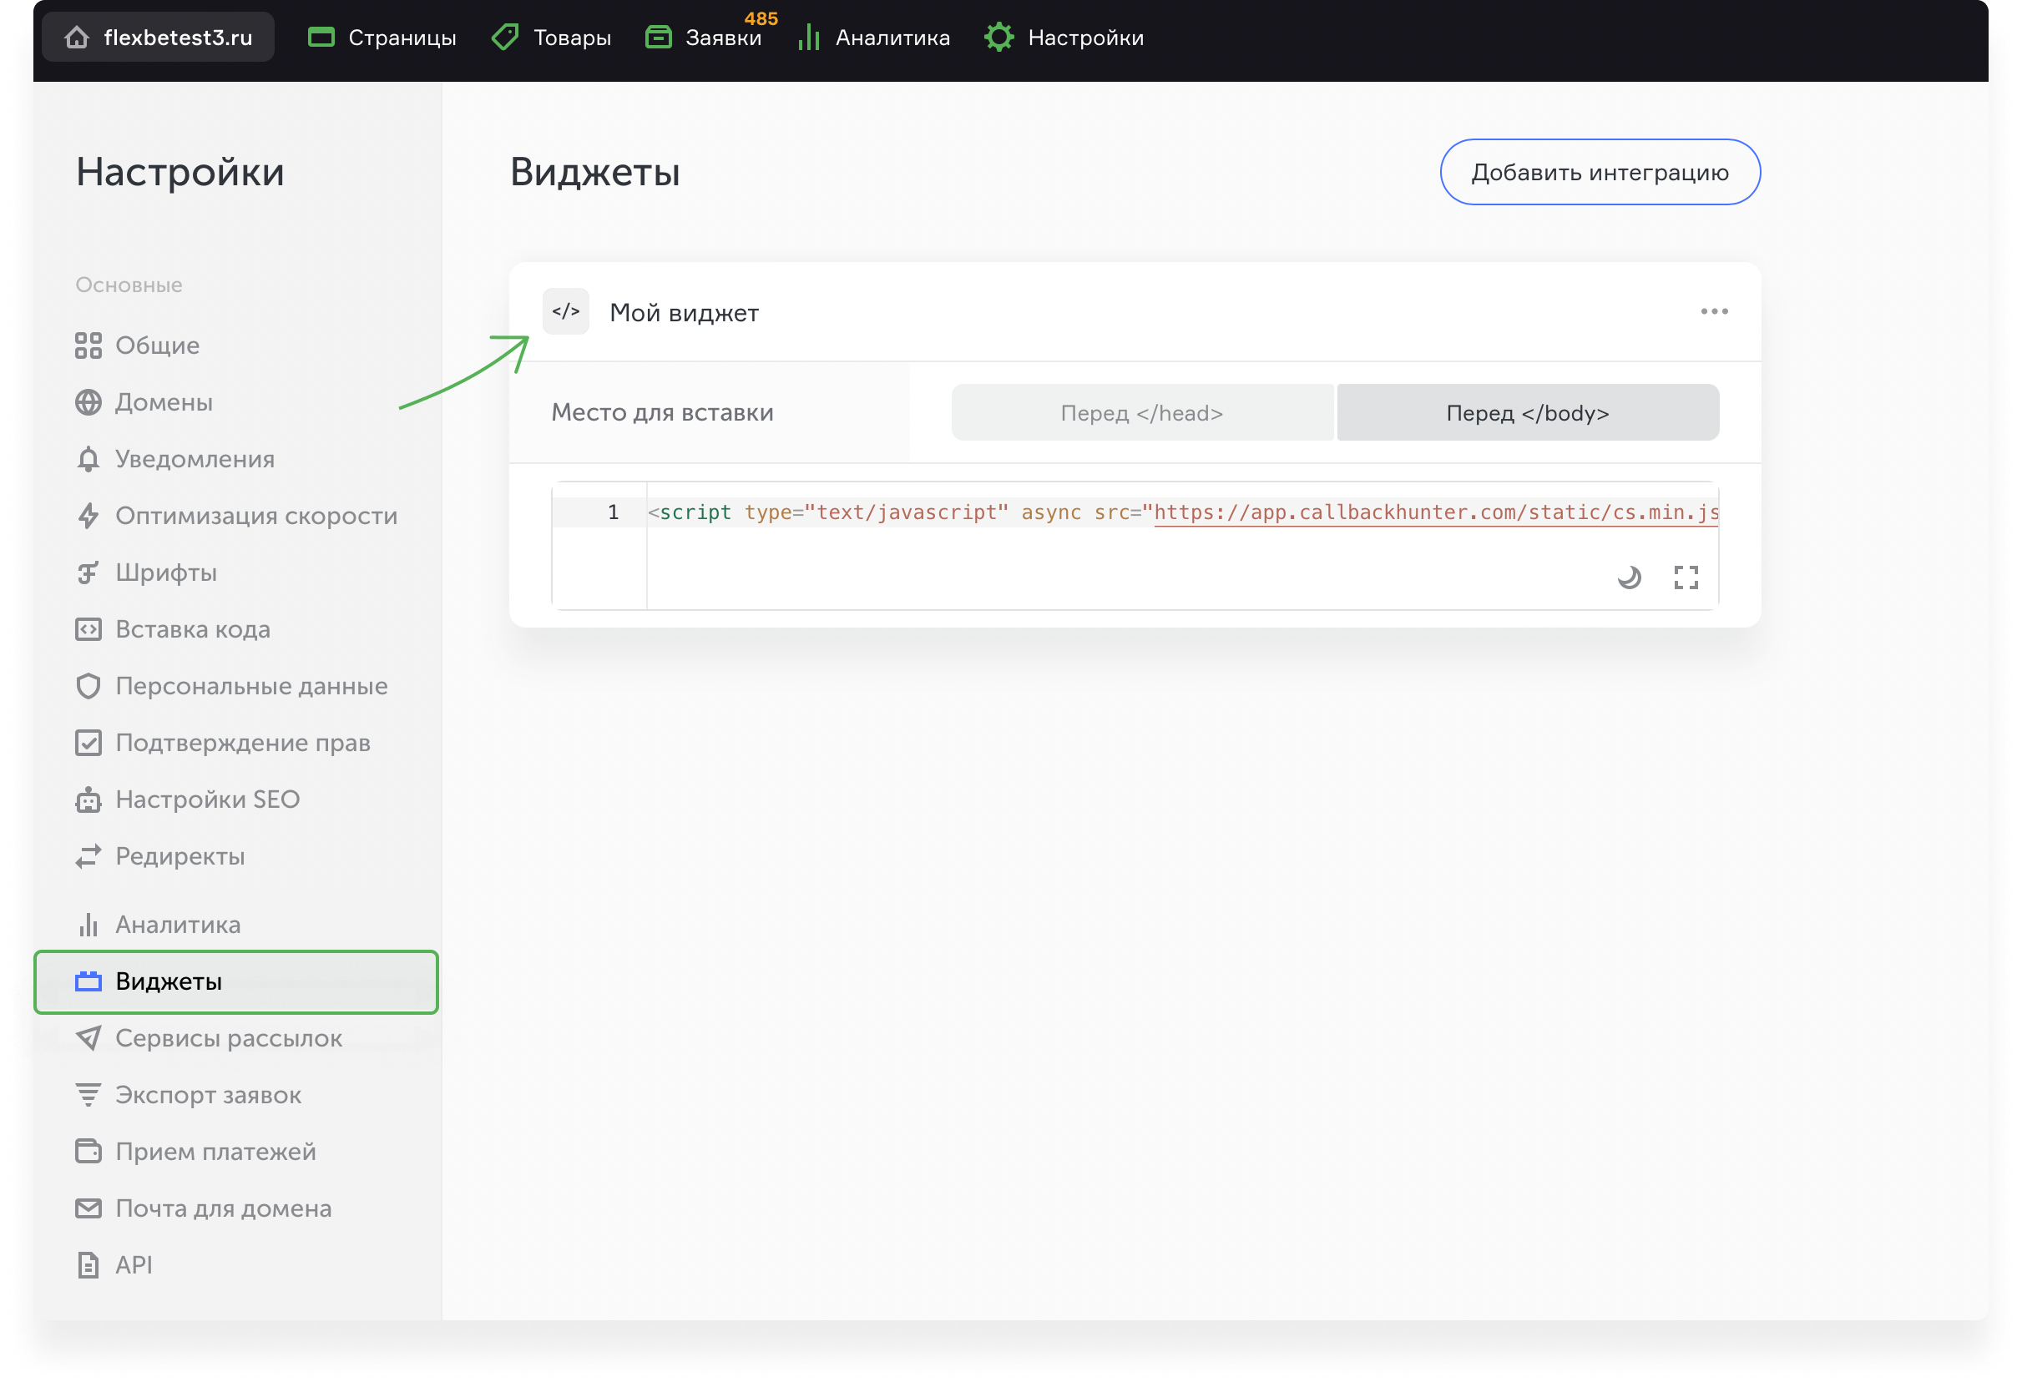
Task: Click the paper plane icon for Сервисы рассылок
Action: point(88,1037)
